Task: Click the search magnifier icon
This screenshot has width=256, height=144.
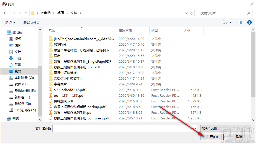Action: [x=248, y=13]
